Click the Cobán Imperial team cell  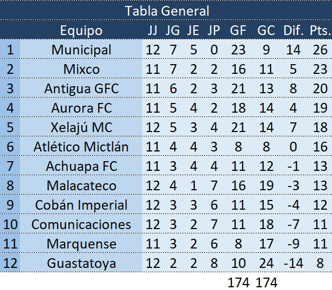pyautogui.click(x=81, y=205)
